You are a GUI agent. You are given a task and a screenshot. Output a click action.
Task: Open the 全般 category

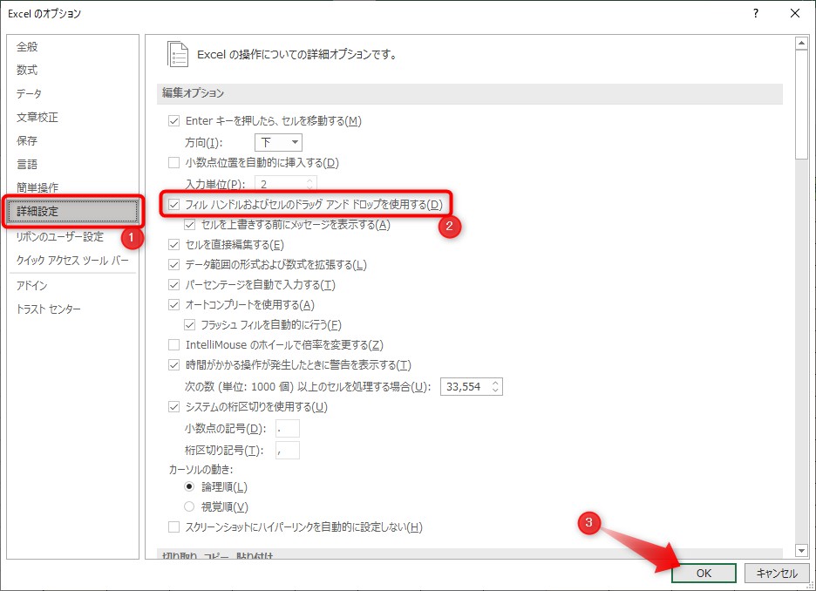pos(27,47)
